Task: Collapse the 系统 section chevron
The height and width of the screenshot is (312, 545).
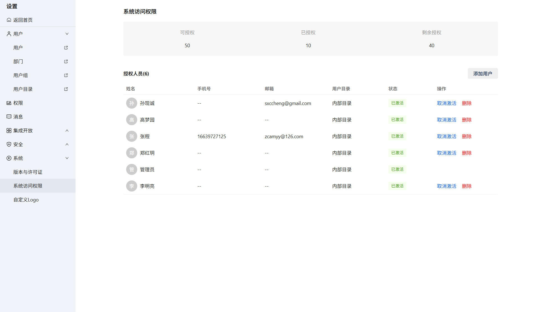Action: click(67, 158)
